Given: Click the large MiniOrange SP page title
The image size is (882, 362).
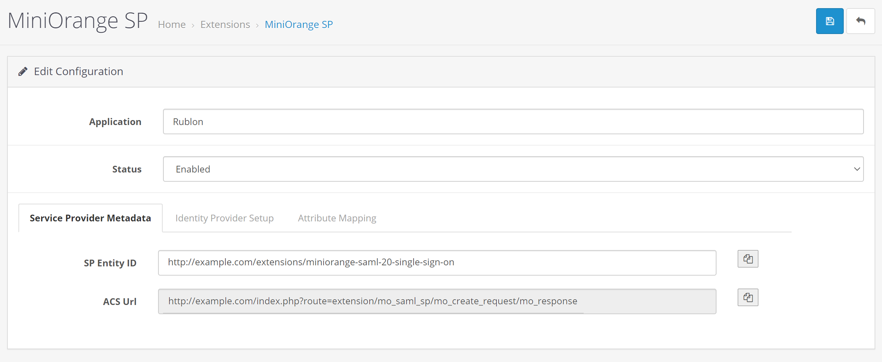Looking at the screenshot, I should pos(78,21).
